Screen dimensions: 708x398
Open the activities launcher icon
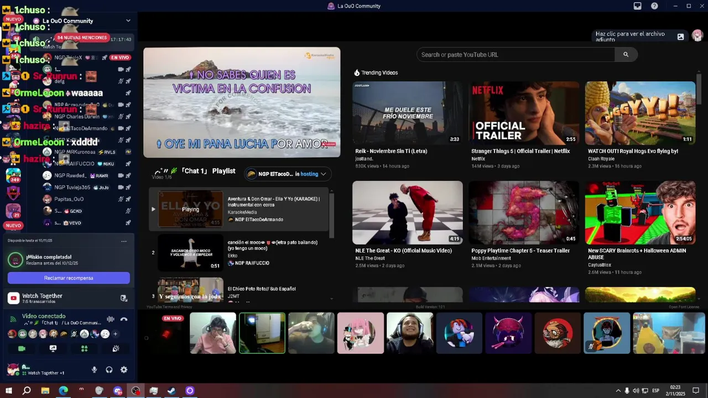84,349
